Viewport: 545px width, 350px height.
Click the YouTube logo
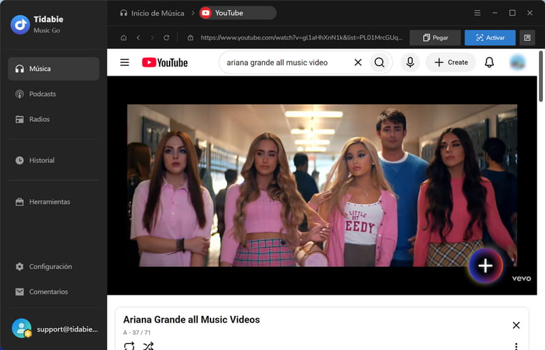click(x=165, y=63)
